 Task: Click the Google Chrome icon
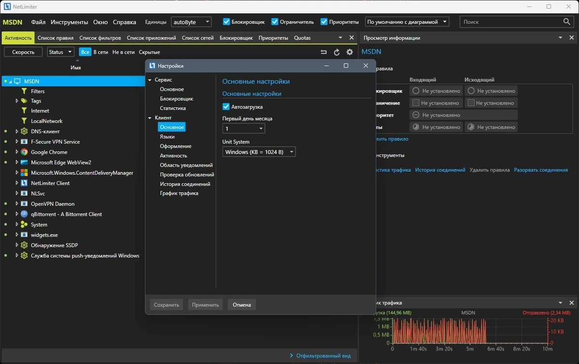(24, 152)
